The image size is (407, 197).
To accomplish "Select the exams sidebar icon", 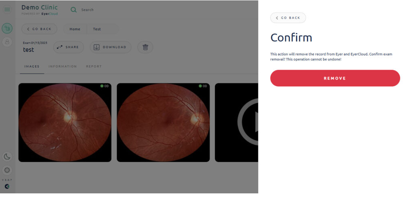I will (7, 29).
